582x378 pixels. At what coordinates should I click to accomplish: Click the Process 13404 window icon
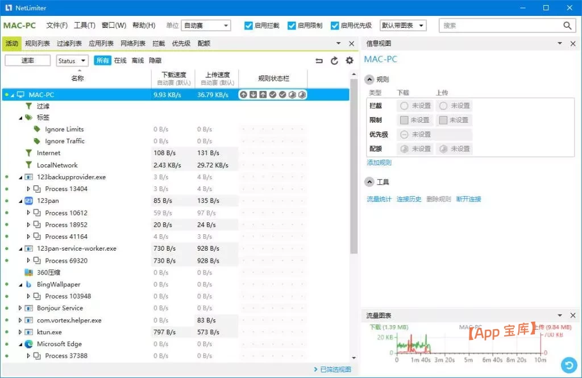pyautogui.click(x=37, y=189)
